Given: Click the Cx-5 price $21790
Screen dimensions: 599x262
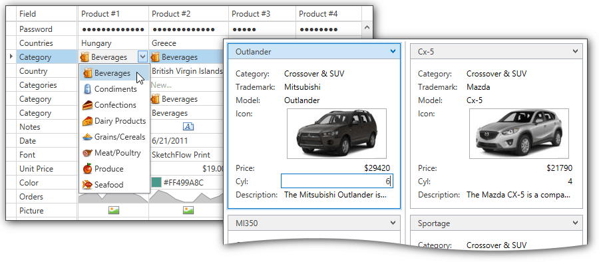Looking at the screenshot, I should pyautogui.click(x=559, y=168).
